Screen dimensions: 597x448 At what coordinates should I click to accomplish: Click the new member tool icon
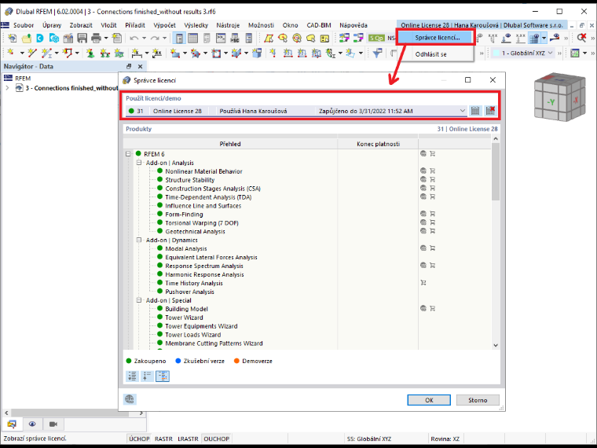(x=46, y=53)
